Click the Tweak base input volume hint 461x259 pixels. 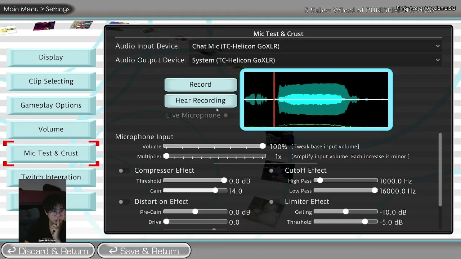(x=325, y=147)
